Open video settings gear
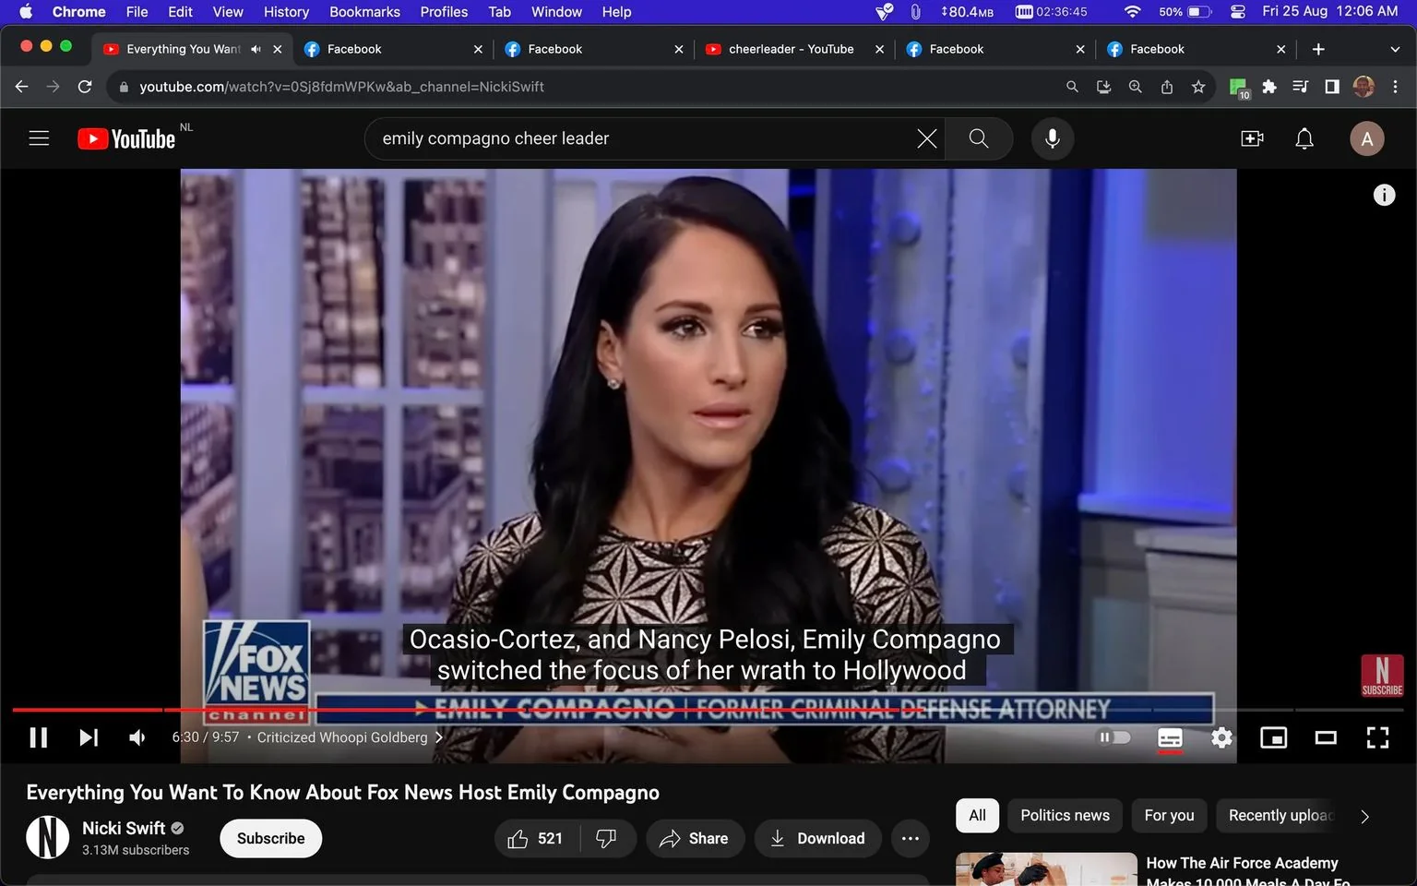1417x886 pixels. (x=1221, y=737)
